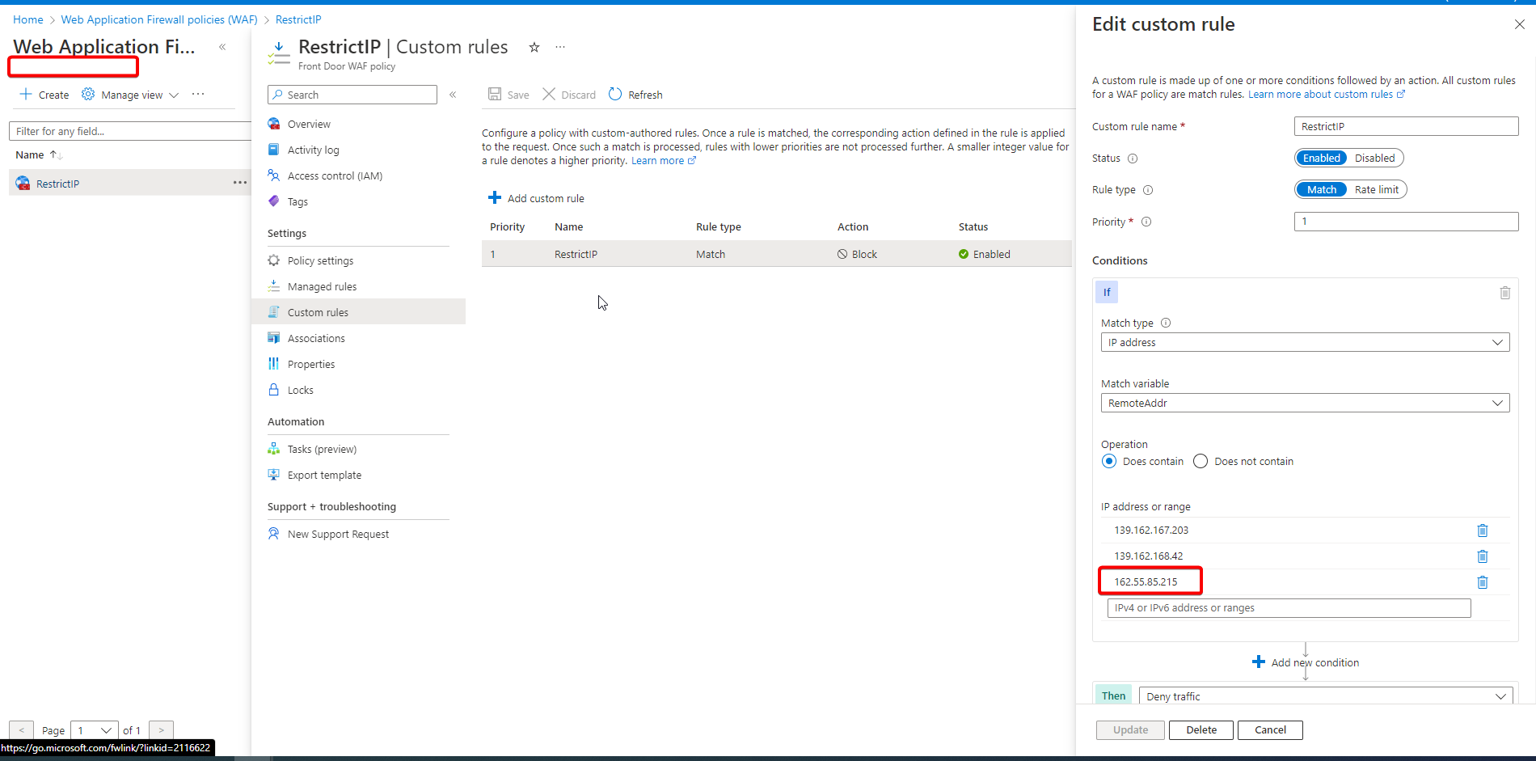The width and height of the screenshot is (1536, 761).
Task: Open the ellipsis menu next to Manage view
Action: (198, 95)
